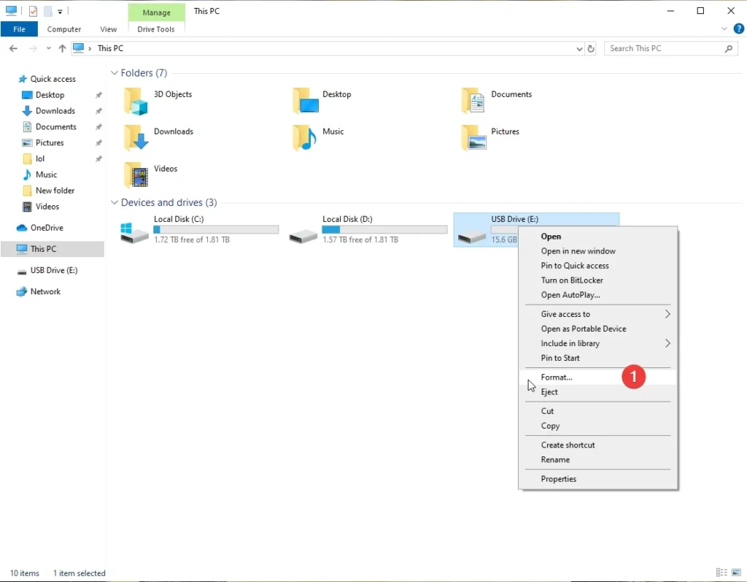Image resolution: width=747 pixels, height=582 pixels.
Task: Switch to details view via status bar icon
Action: [721, 573]
